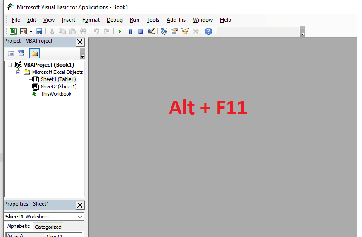The height and width of the screenshot is (237, 362).
Task: Select Sheet1 (Table1) in project tree
Action: pos(58,79)
